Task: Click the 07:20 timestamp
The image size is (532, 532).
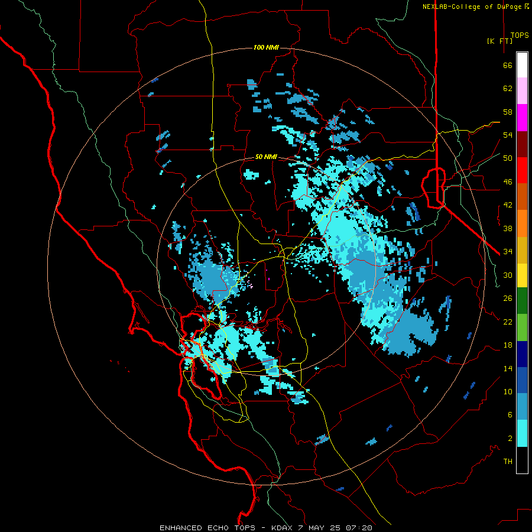Action: point(359,528)
